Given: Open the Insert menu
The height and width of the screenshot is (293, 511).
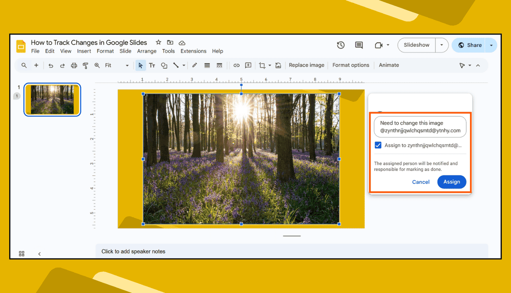Looking at the screenshot, I should coord(84,51).
